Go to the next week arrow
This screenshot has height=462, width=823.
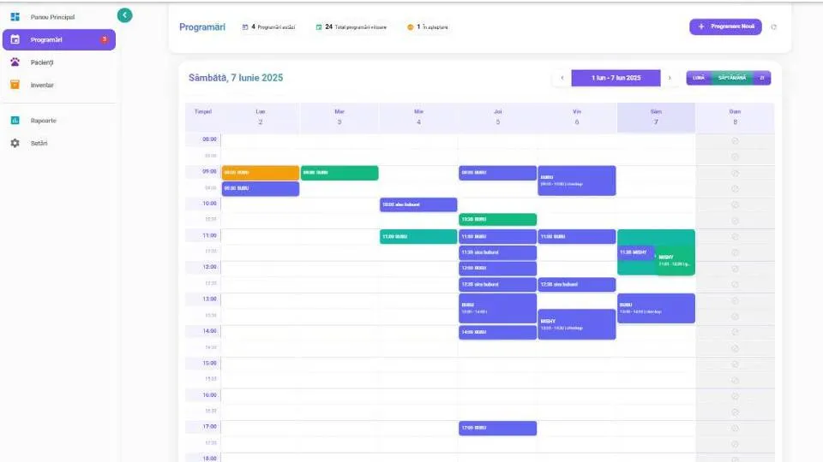(670, 78)
